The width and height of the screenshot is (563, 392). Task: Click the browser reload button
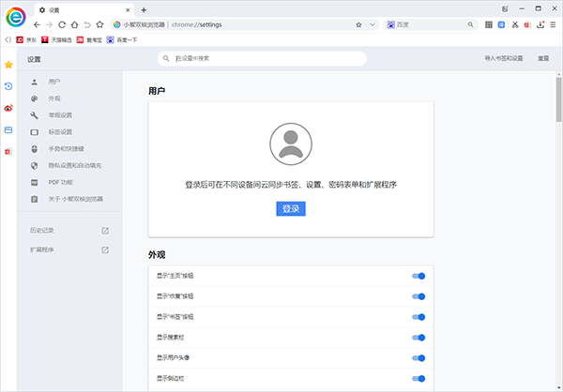click(62, 23)
